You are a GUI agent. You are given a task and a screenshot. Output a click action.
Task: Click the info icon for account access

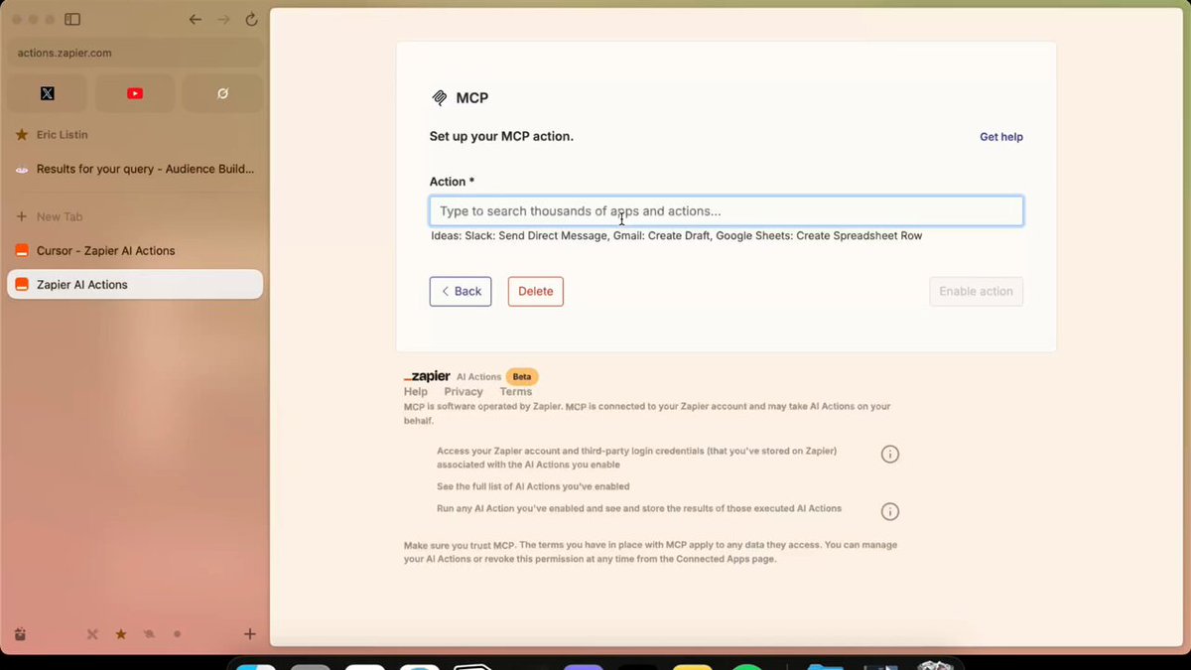point(890,454)
